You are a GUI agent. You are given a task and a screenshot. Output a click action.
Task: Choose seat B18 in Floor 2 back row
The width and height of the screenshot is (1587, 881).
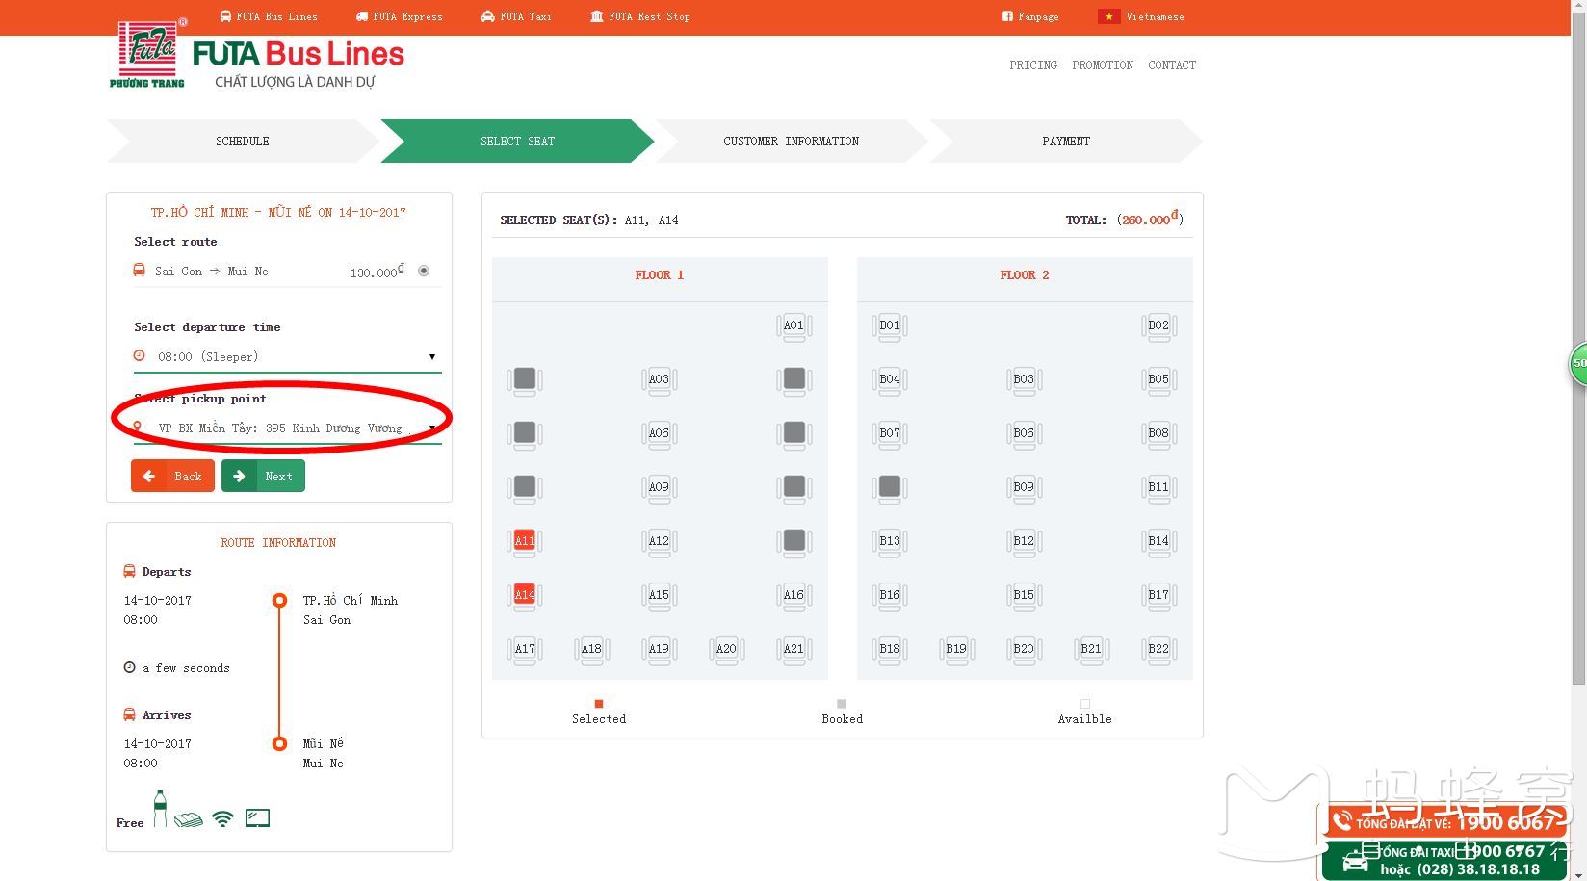click(x=890, y=649)
